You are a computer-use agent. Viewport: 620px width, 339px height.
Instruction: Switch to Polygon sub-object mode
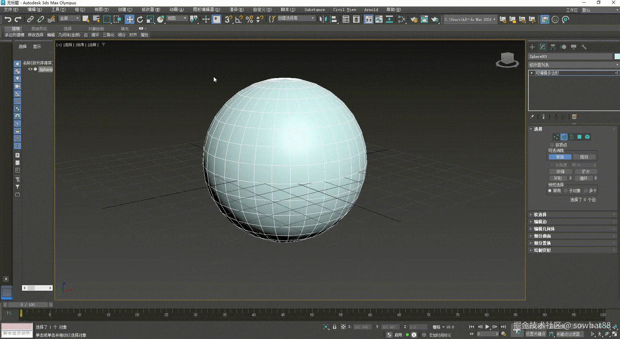[x=580, y=137]
